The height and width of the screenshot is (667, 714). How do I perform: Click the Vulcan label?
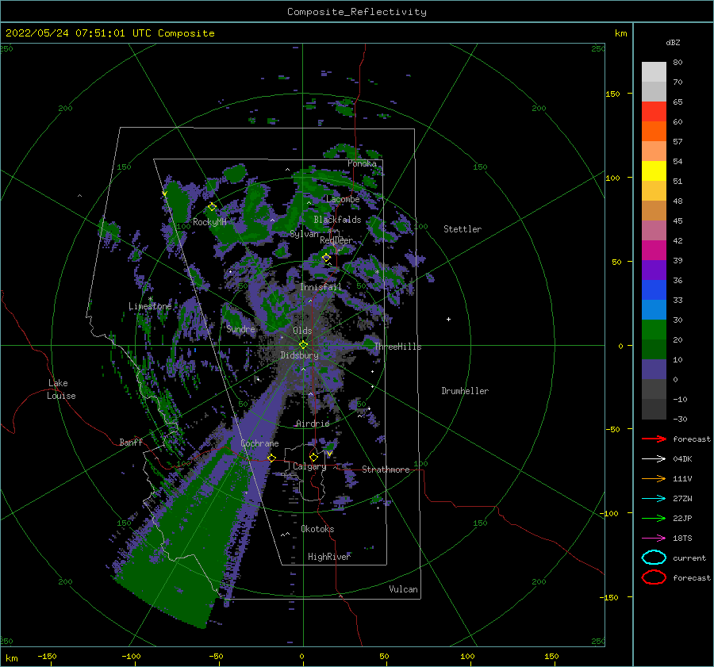[404, 589]
